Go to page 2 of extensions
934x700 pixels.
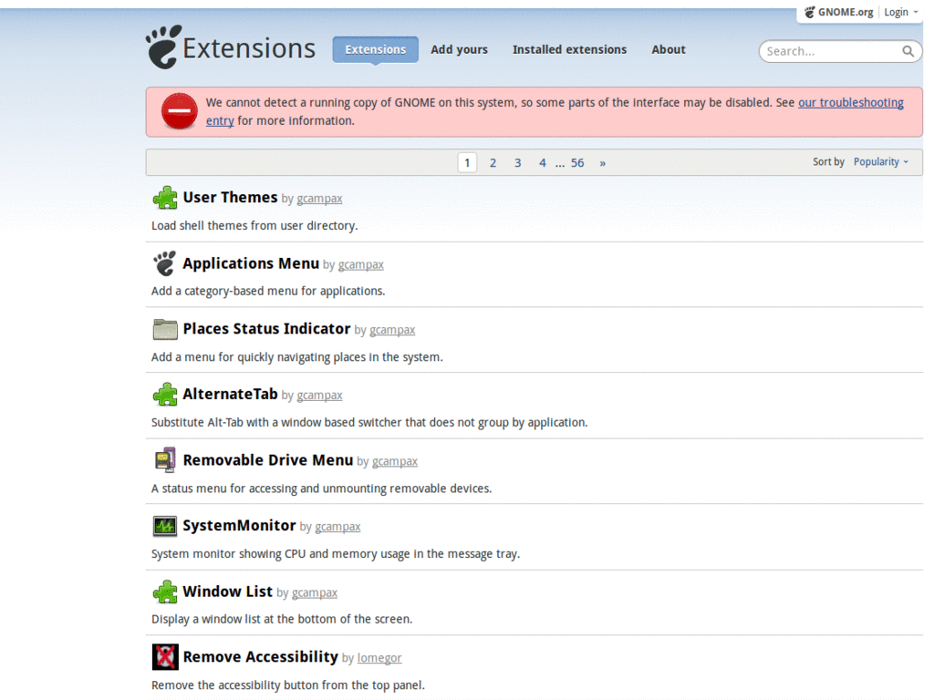coord(493,162)
